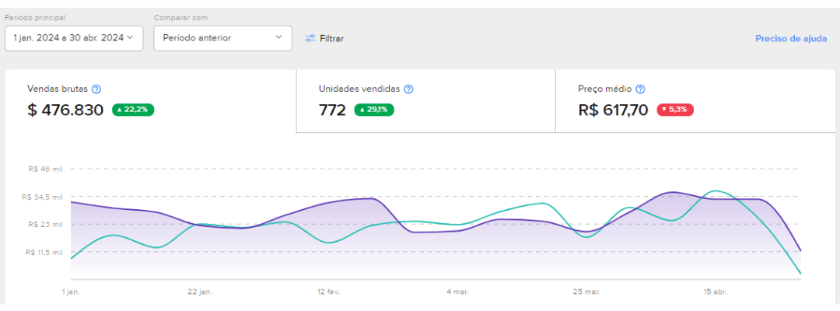
Task: Select the Preço médio tab
Action: (x=695, y=101)
